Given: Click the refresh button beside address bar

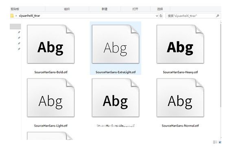Looking at the screenshot, I should click(x=161, y=15).
